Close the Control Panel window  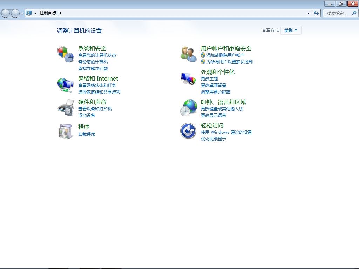(x=353, y=4)
